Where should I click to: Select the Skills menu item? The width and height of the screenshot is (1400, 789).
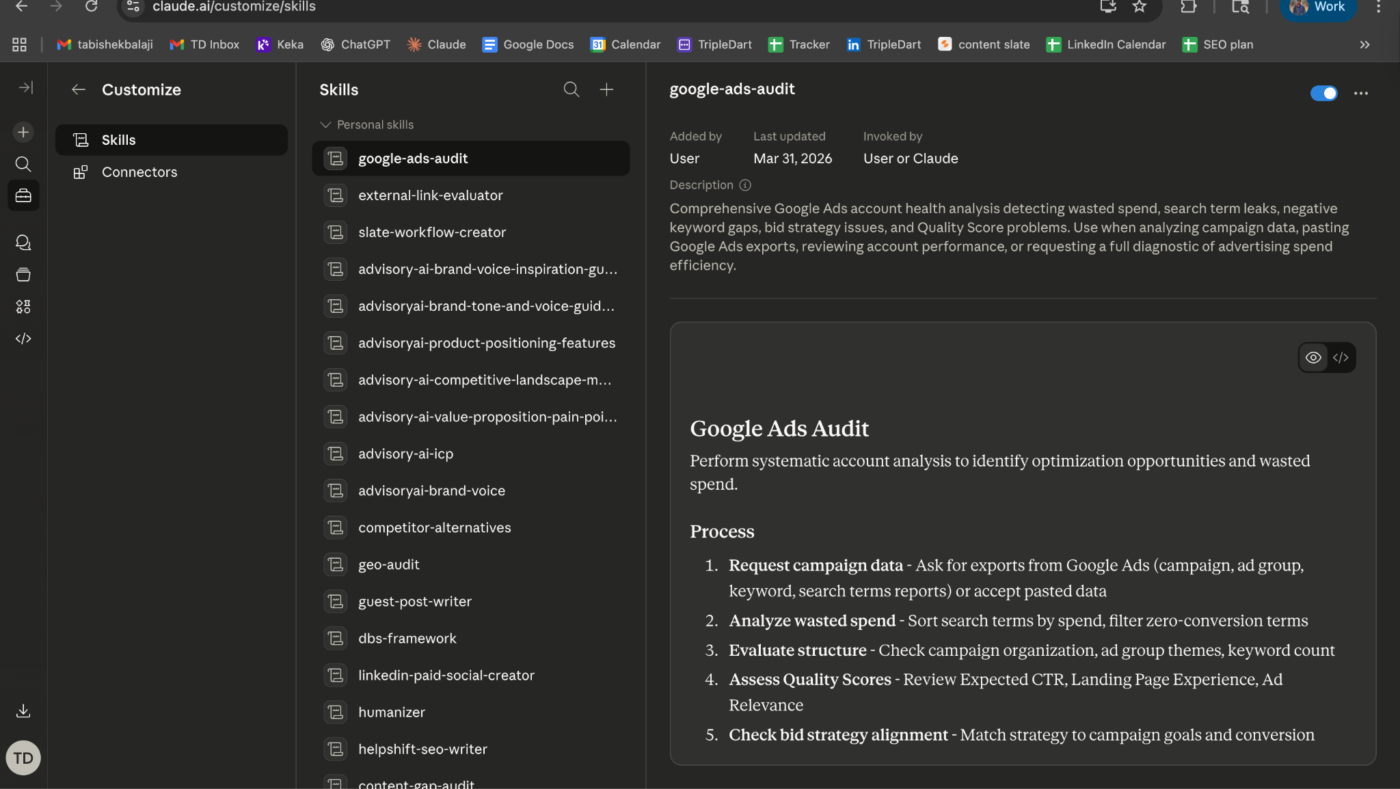click(118, 140)
